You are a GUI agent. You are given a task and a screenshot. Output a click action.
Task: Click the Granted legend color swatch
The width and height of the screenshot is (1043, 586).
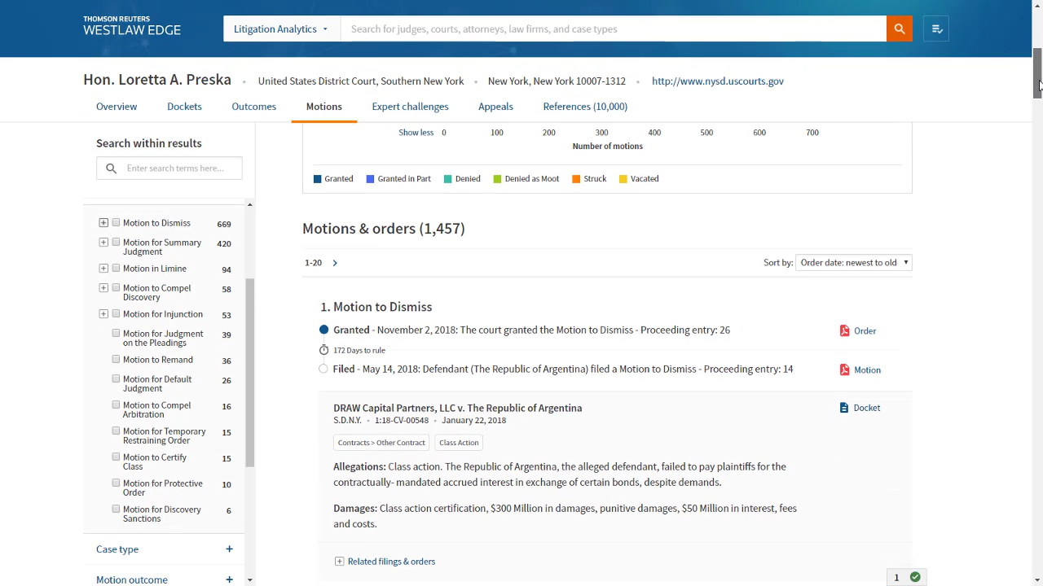point(318,179)
